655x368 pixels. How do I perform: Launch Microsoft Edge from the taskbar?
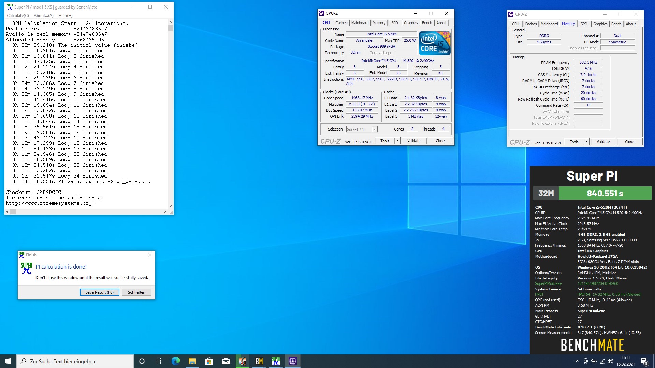[x=176, y=361]
